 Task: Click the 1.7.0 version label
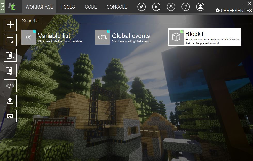click(x=2, y=7)
